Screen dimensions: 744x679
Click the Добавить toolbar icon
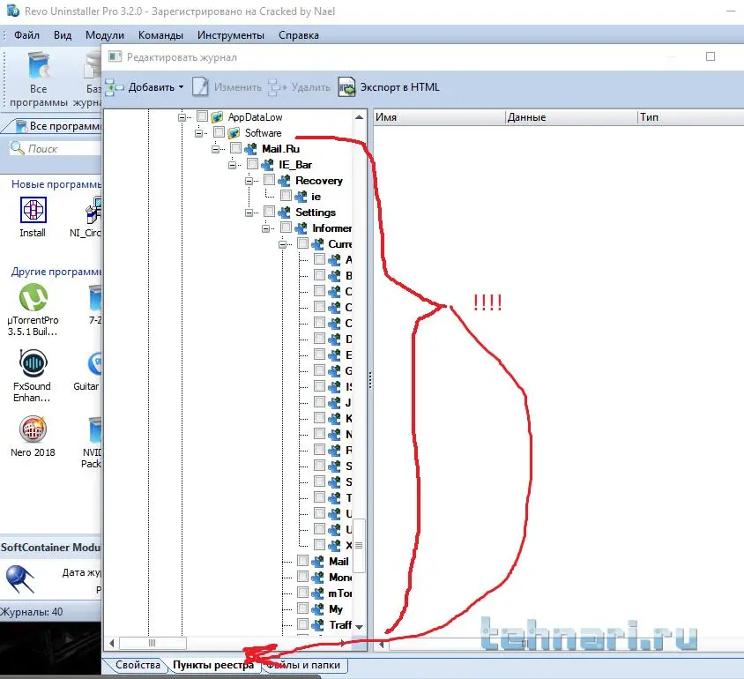click(115, 87)
